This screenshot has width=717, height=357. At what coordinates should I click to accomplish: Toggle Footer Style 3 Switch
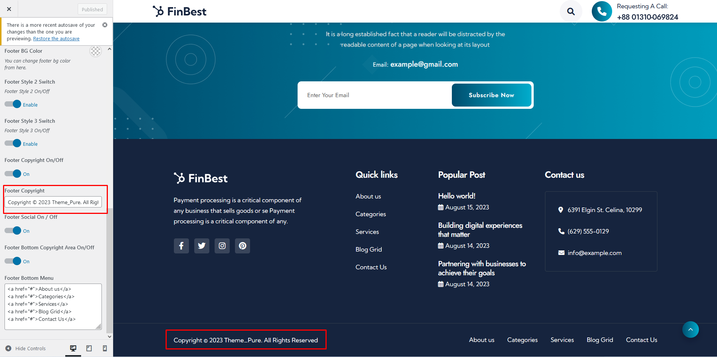(13, 143)
